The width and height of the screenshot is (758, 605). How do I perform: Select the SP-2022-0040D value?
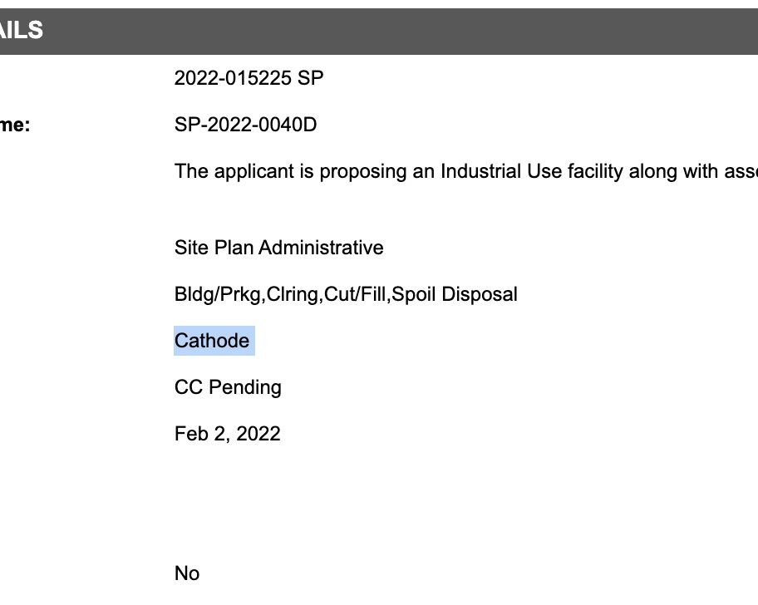click(245, 125)
